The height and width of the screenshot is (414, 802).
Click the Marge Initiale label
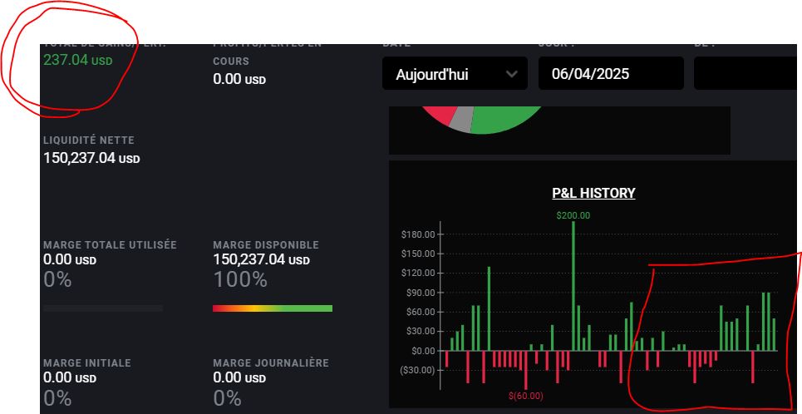point(87,362)
